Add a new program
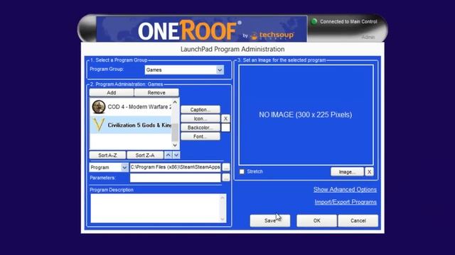The width and height of the screenshot is (455, 255). 112,93
